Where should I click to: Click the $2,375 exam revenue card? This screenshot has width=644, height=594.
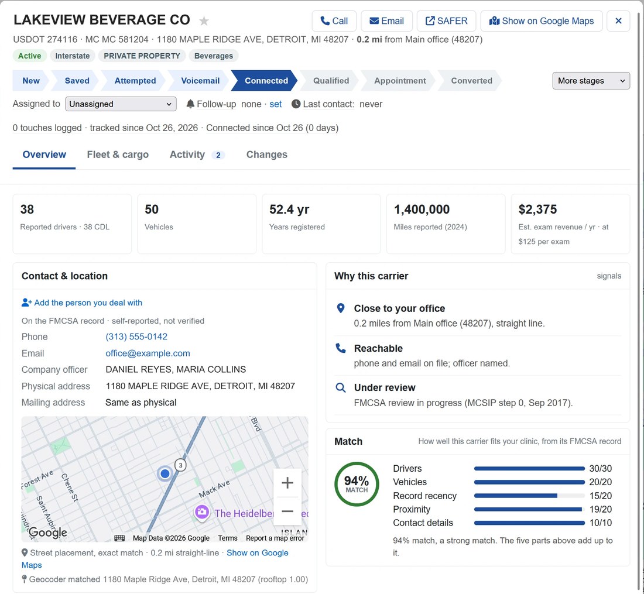(x=570, y=224)
